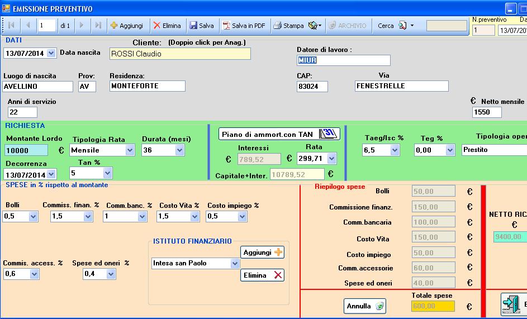The width and height of the screenshot is (527, 319).
Task: Click the app icon in title bar
Action: [x=6, y=8]
